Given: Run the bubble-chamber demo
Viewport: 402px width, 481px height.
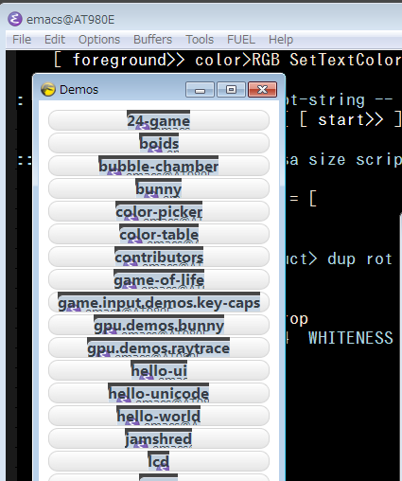Looking at the screenshot, I should click(x=159, y=166).
